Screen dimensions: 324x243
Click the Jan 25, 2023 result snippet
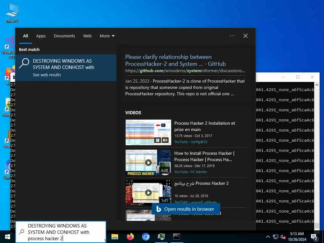point(185,87)
